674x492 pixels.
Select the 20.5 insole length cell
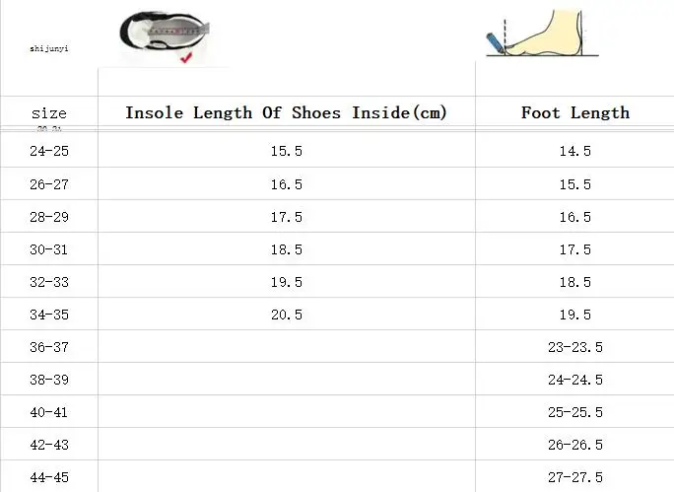[x=286, y=315]
